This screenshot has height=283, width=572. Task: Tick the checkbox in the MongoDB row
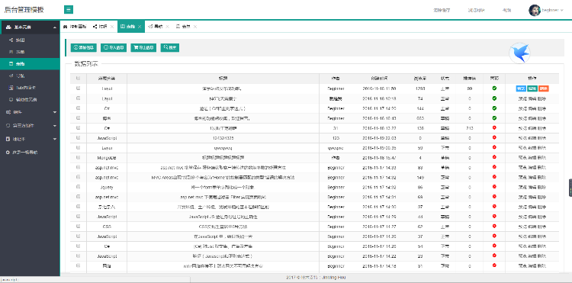coord(78,157)
